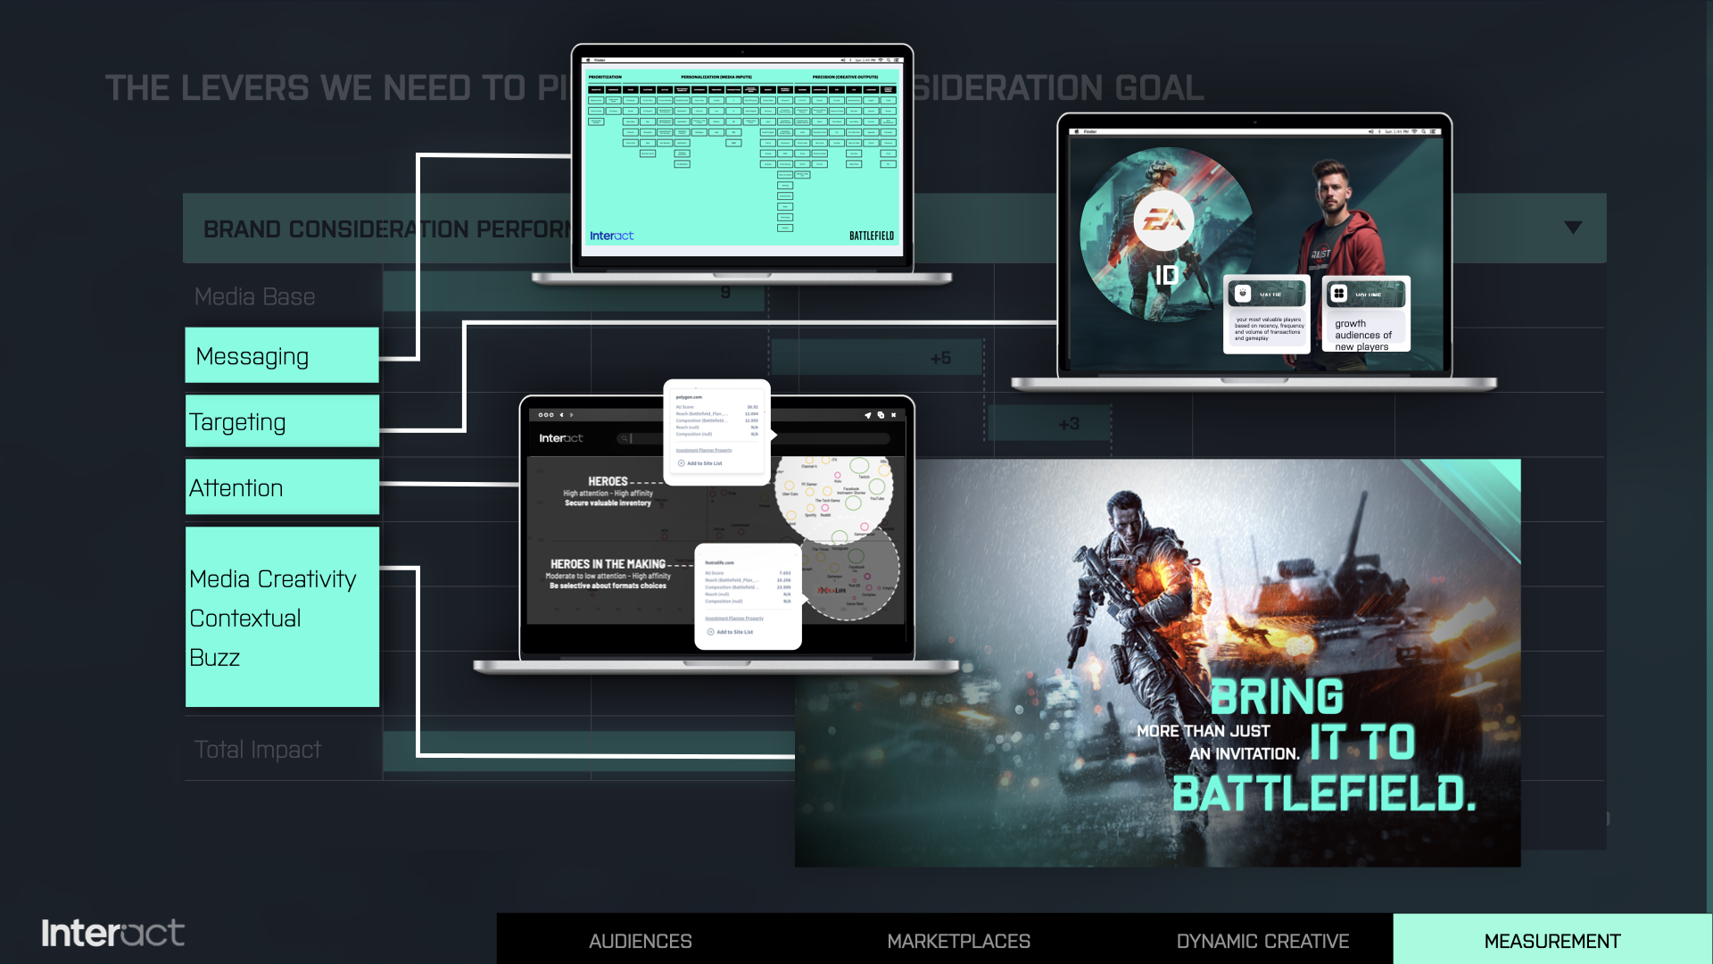Click Add to Site List on lower popup card
The image size is (1713, 964).
click(731, 632)
